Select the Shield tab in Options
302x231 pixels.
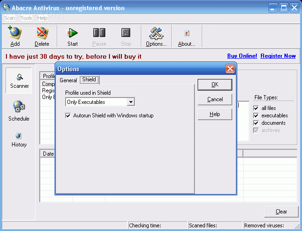[x=89, y=79]
